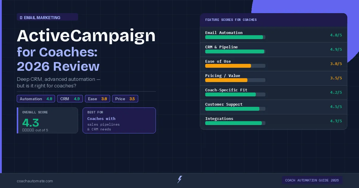Image resolution: width=359 pixels, height=188 pixels.
Task: Toggle the CRM & Pipeline feature row
Action: tap(273, 49)
